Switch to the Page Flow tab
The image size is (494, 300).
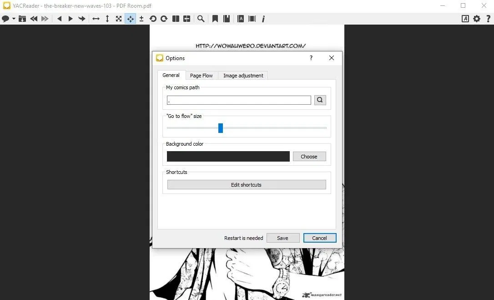201,76
